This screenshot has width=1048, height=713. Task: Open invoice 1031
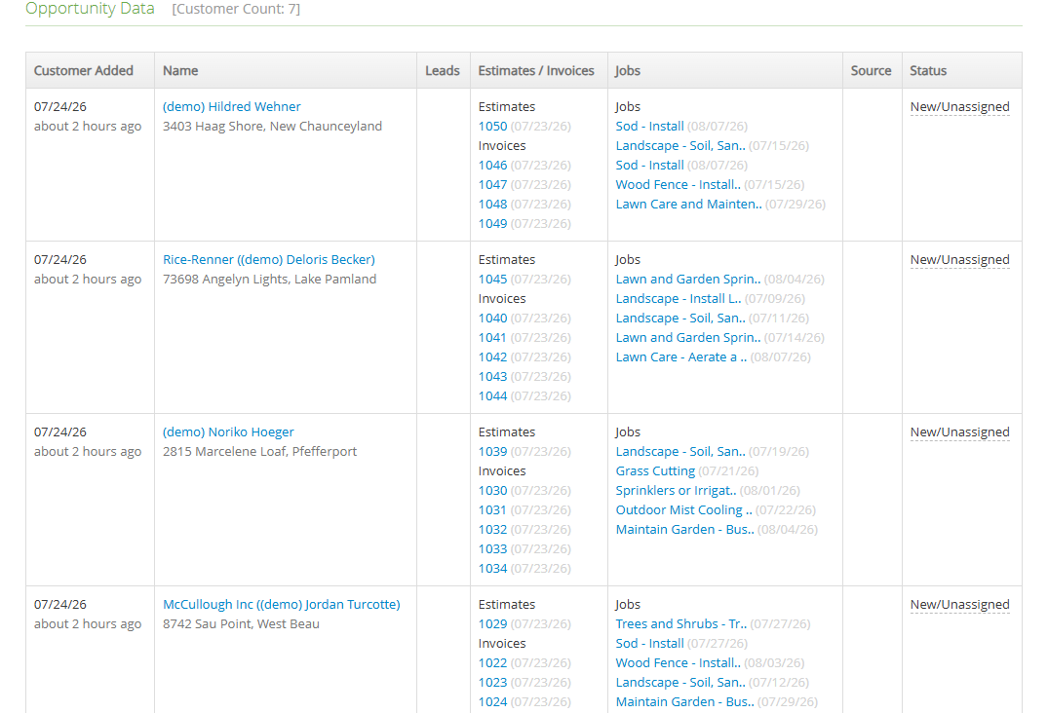click(492, 509)
